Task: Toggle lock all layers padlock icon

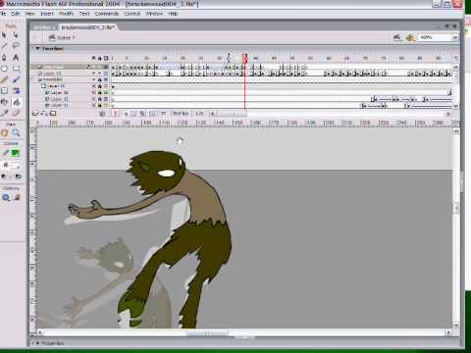Action: pos(100,58)
